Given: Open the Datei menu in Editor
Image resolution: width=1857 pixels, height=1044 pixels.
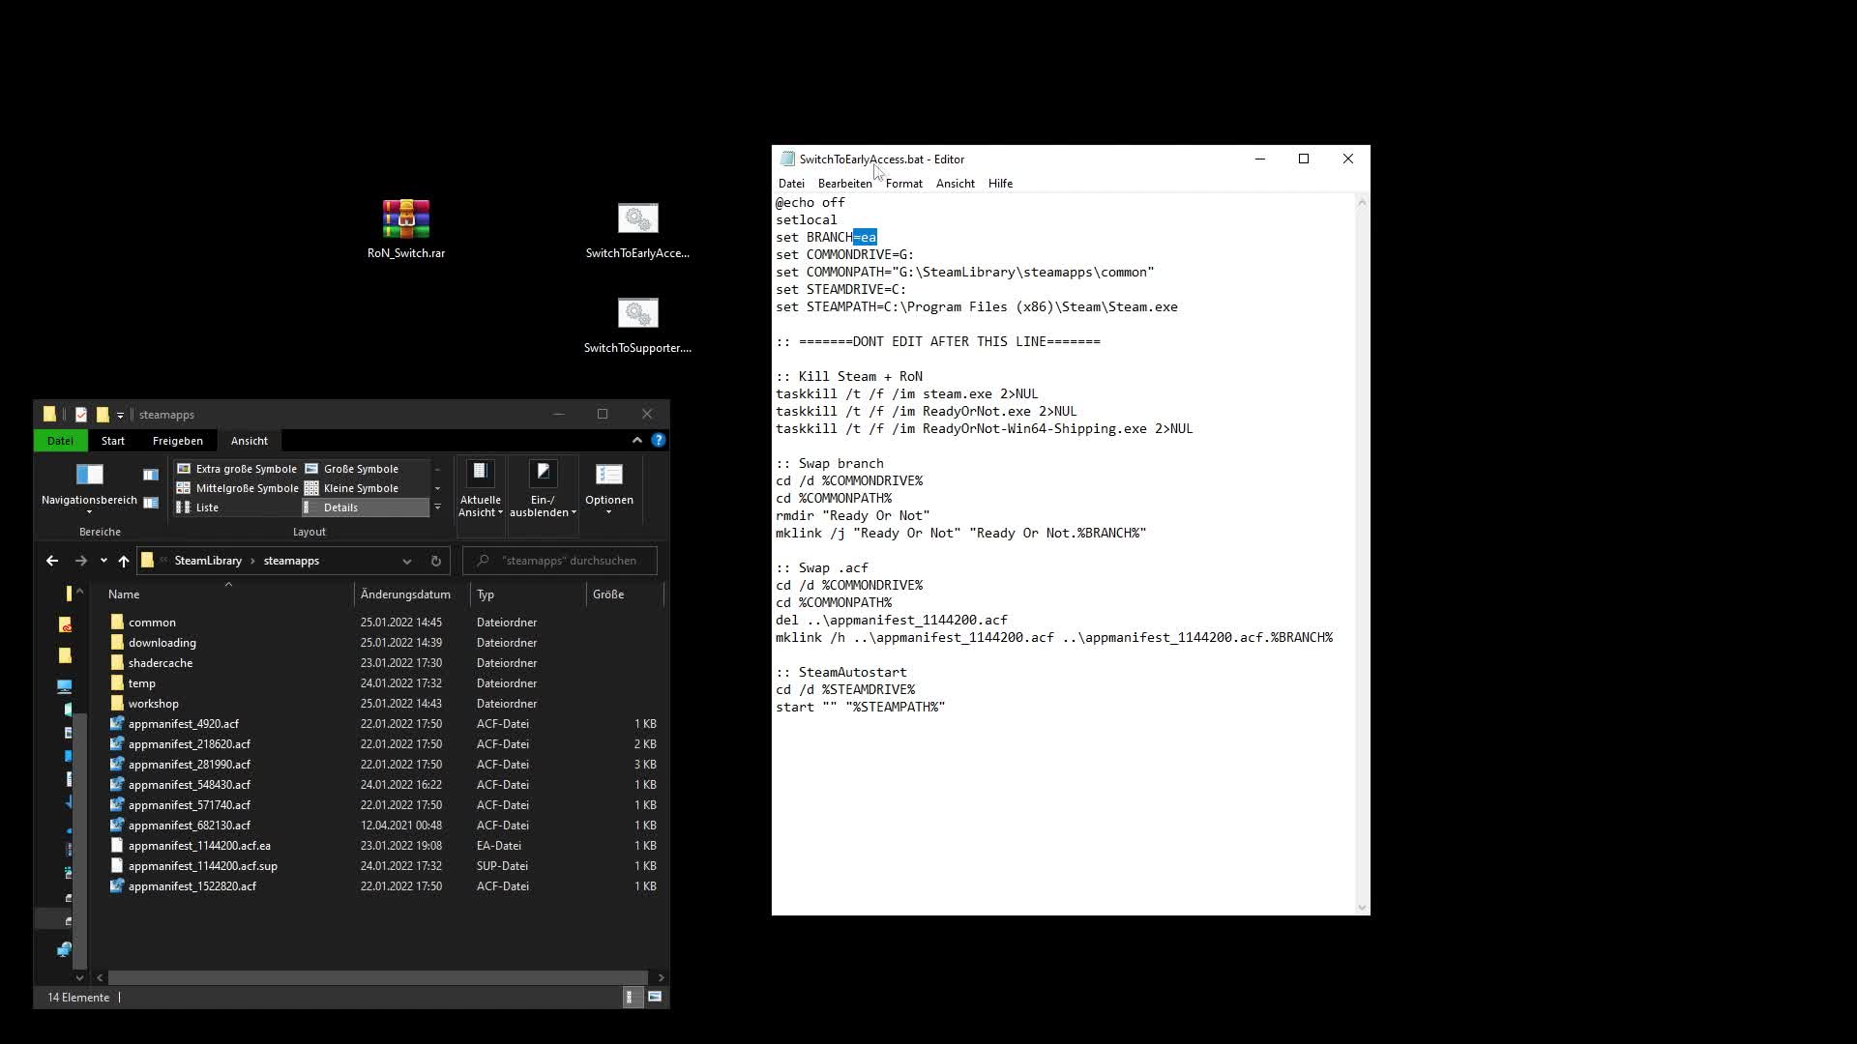Looking at the screenshot, I should pos(791,184).
